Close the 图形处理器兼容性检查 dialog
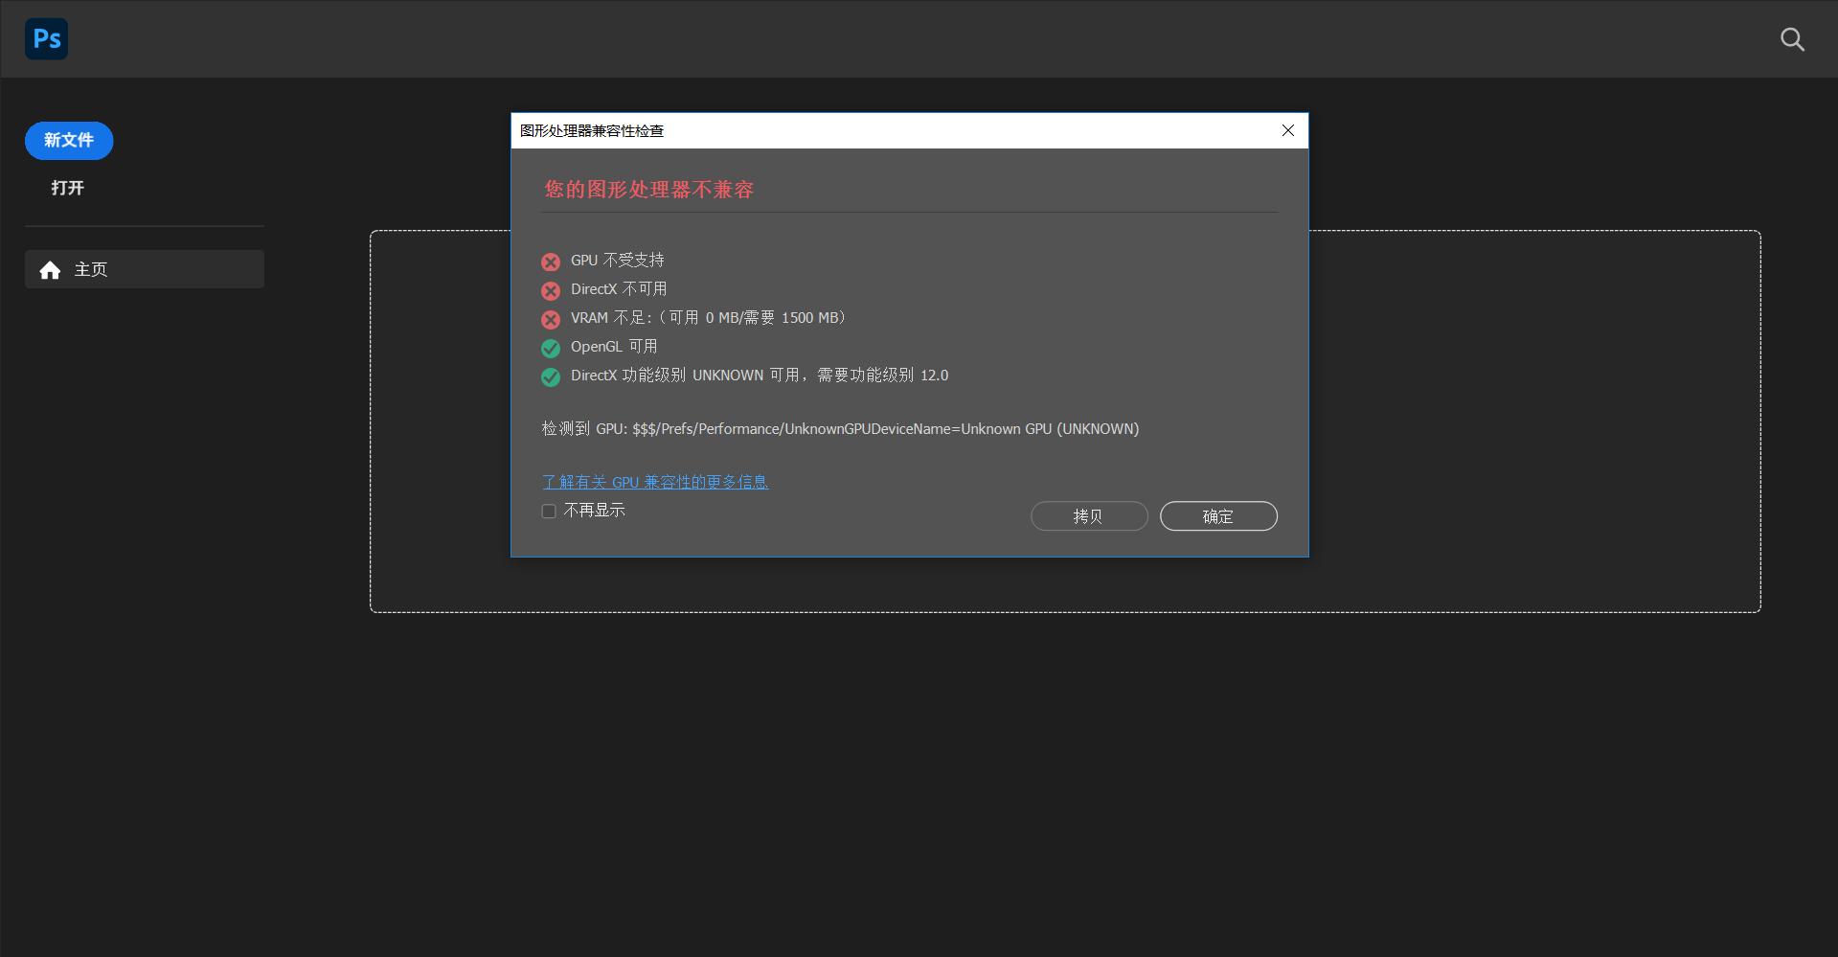Image resolution: width=1838 pixels, height=957 pixels. tap(1288, 130)
